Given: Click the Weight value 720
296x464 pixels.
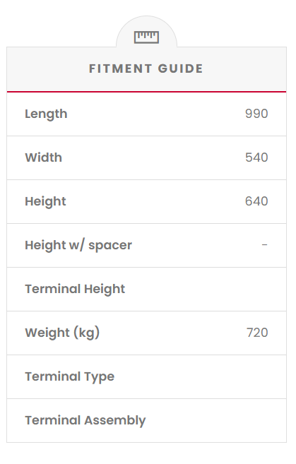Looking at the screenshot, I should click(x=257, y=333).
